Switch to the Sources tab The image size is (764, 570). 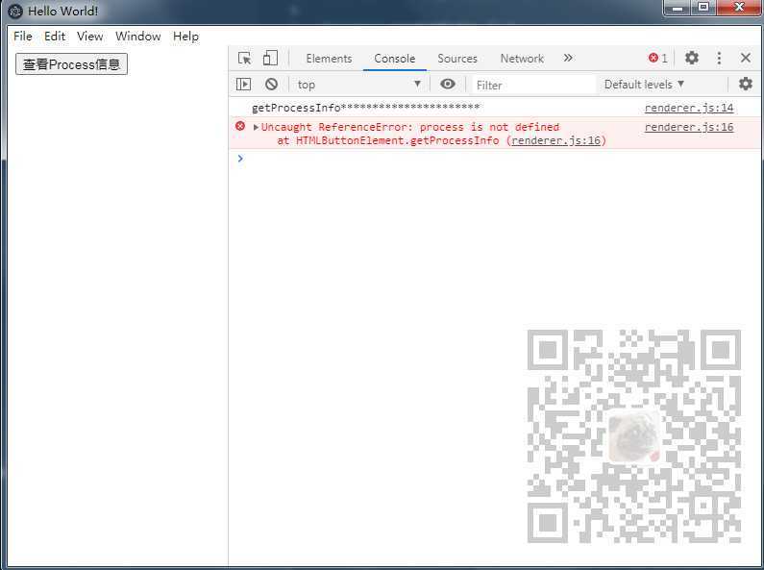(457, 59)
